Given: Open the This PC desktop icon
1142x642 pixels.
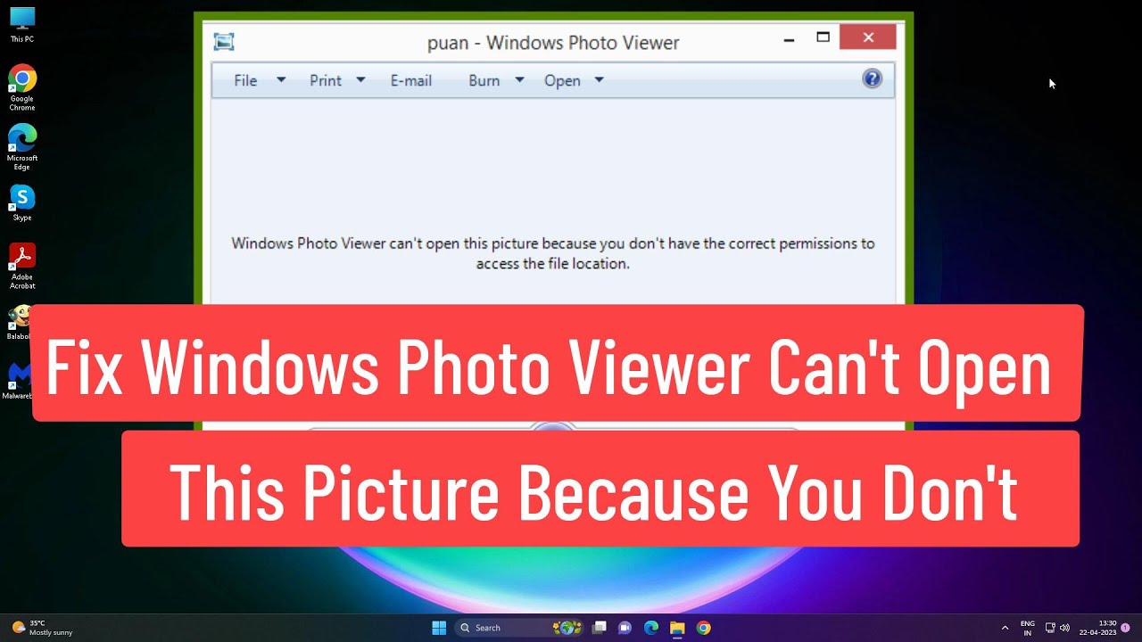Looking at the screenshot, I should point(22,25).
